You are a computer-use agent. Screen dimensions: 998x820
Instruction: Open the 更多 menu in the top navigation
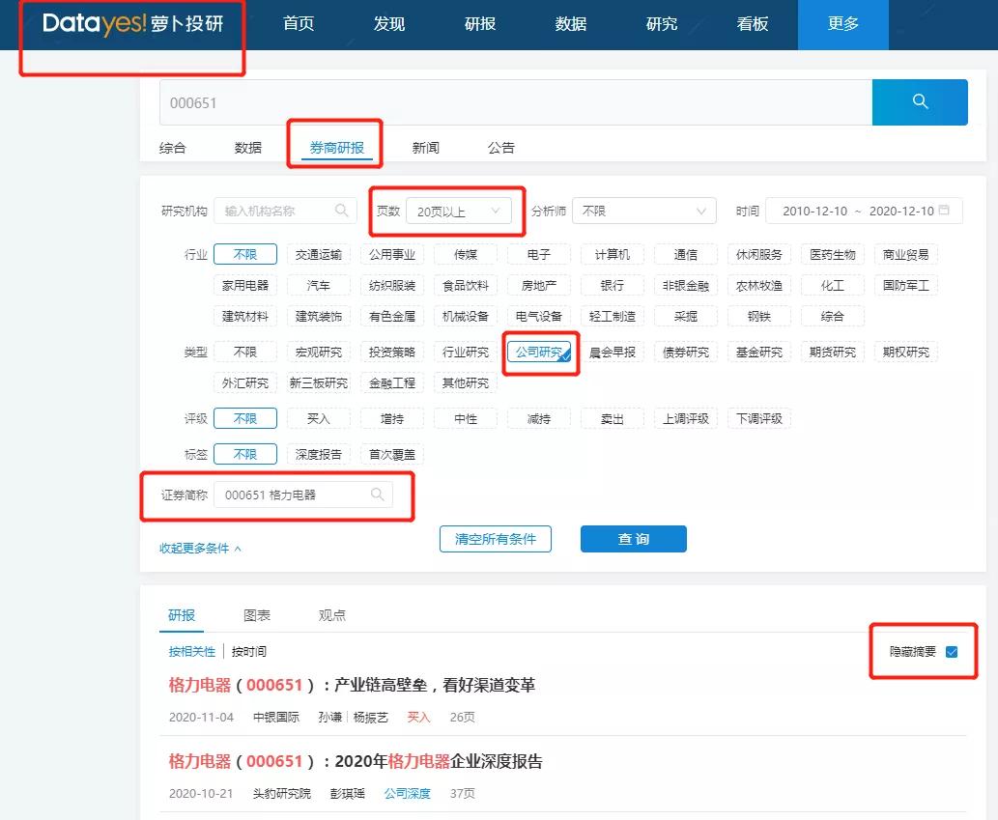click(x=841, y=25)
